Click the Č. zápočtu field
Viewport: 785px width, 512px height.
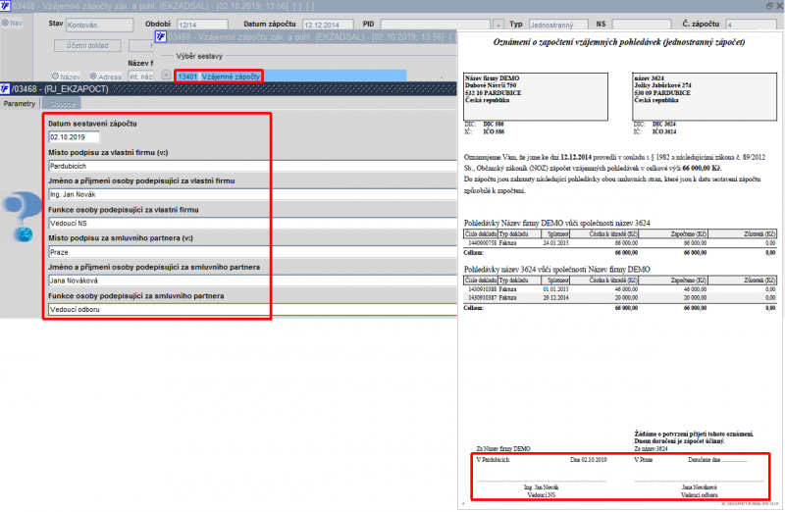click(x=751, y=25)
